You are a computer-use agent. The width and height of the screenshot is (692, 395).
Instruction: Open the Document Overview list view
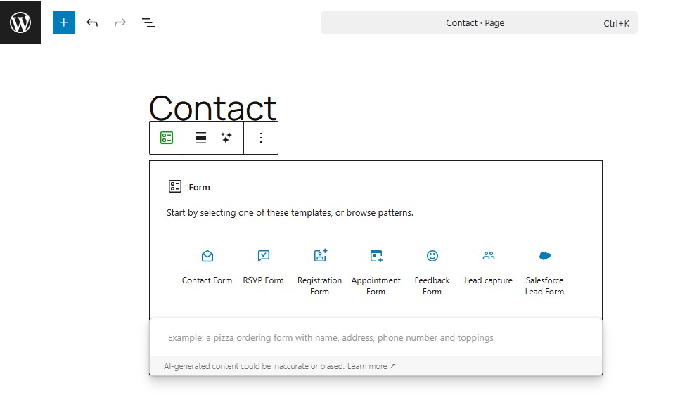148,22
